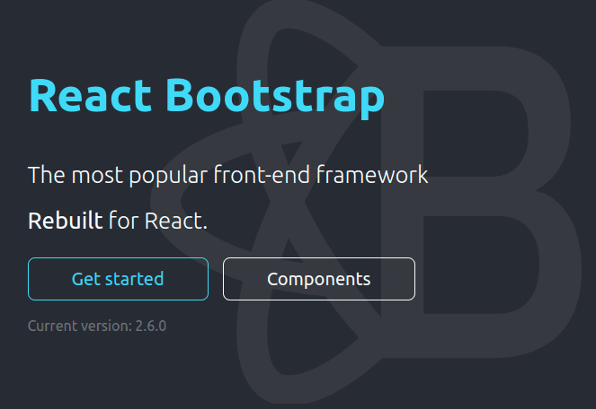Click the 'Current version: 2.6.0' text
Viewport: 596px width, 409px height.
(x=97, y=326)
